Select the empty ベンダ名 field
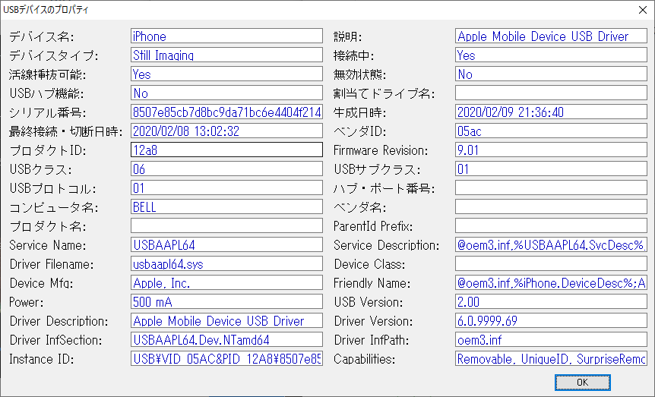 [551, 206]
